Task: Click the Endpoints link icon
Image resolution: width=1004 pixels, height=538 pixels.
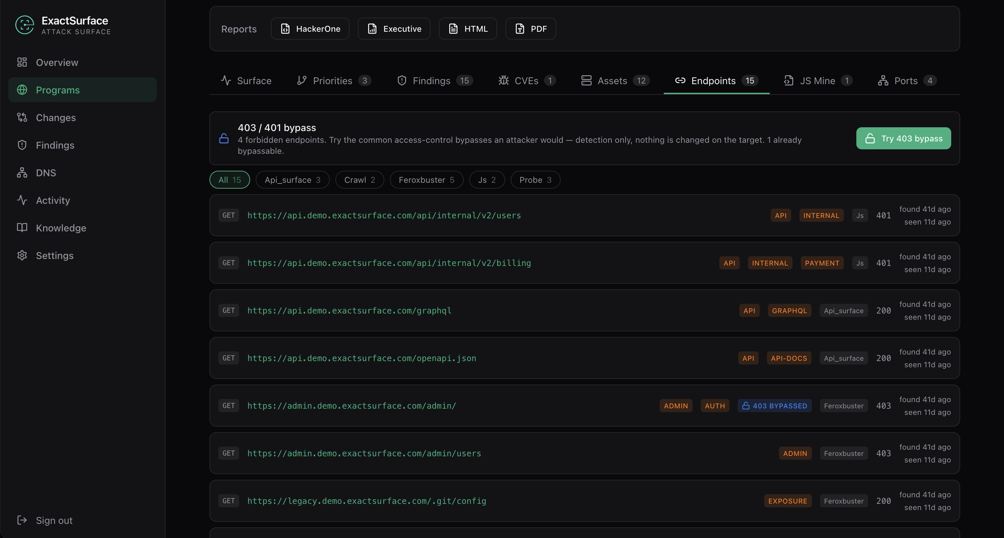Action: [x=680, y=81]
